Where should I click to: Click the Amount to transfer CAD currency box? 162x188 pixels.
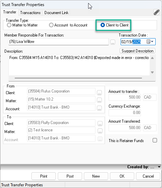pyautogui.click(x=150, y=97)
